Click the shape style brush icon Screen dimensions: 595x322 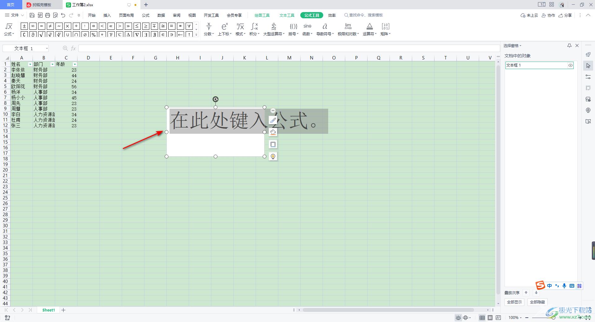click(x=273, y=120)
